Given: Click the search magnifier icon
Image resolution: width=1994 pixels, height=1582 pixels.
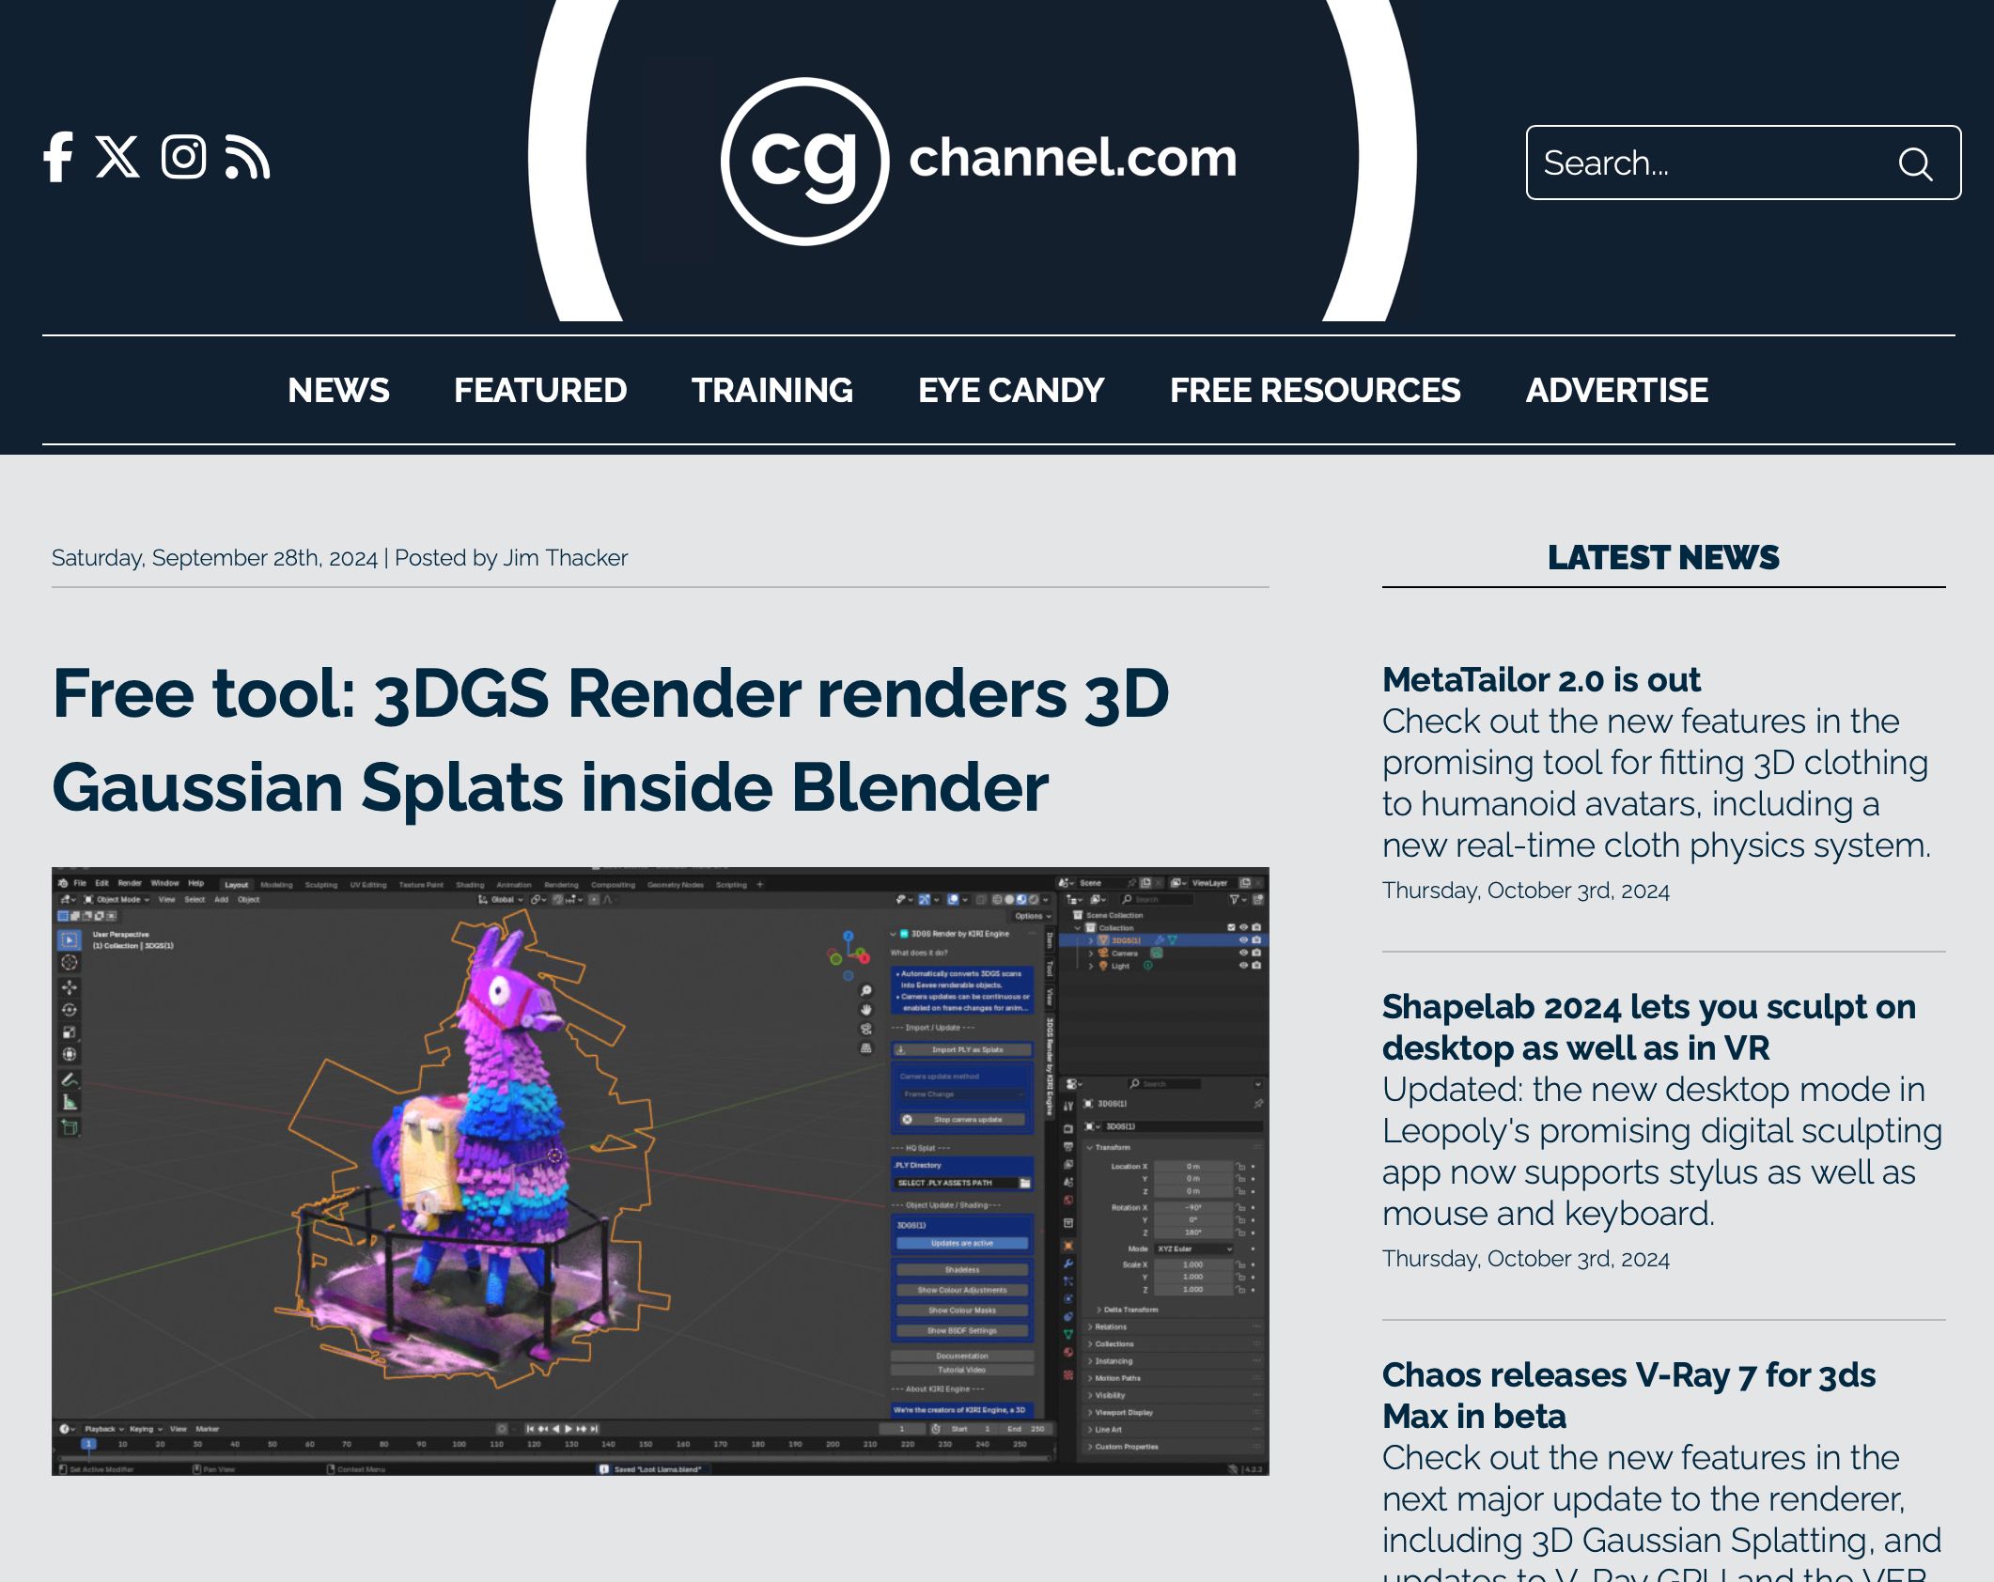Looking at the screenshot, I should (x=1915, y=163).
